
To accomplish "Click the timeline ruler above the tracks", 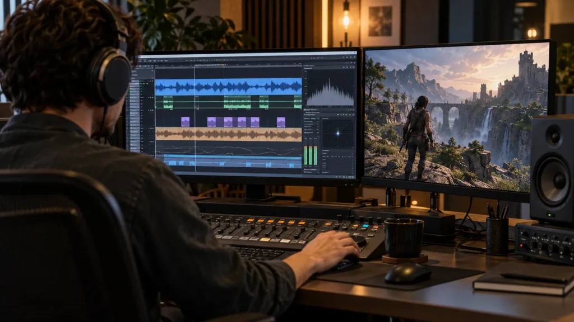I will 229,66.
